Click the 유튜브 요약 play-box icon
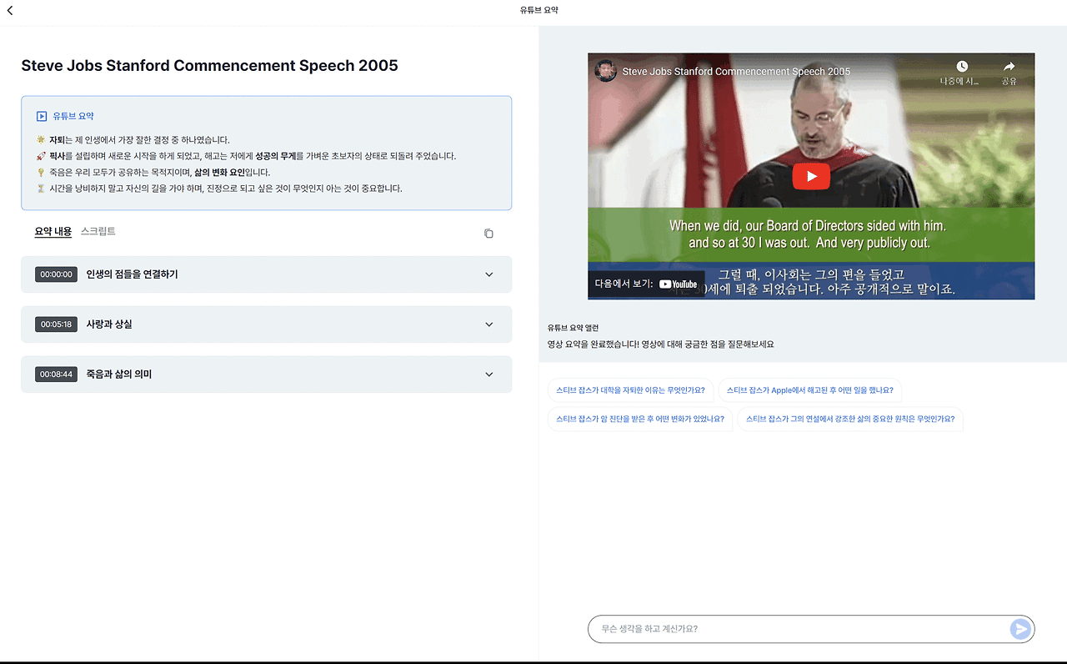The image size is (1067, 664). pyautogui.click(x=42, y=117)
